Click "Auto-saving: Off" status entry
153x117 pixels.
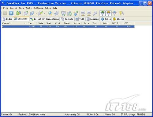point(72,115)
